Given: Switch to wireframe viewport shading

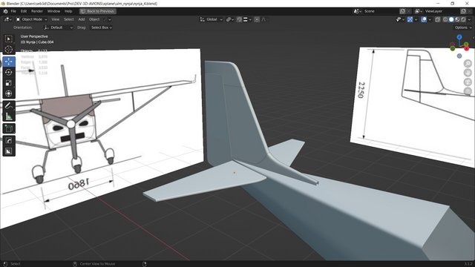Looking at the screenshot, I should coord(445,19).
